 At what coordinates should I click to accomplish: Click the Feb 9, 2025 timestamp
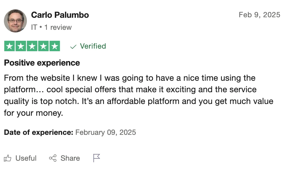coord(259,15)
